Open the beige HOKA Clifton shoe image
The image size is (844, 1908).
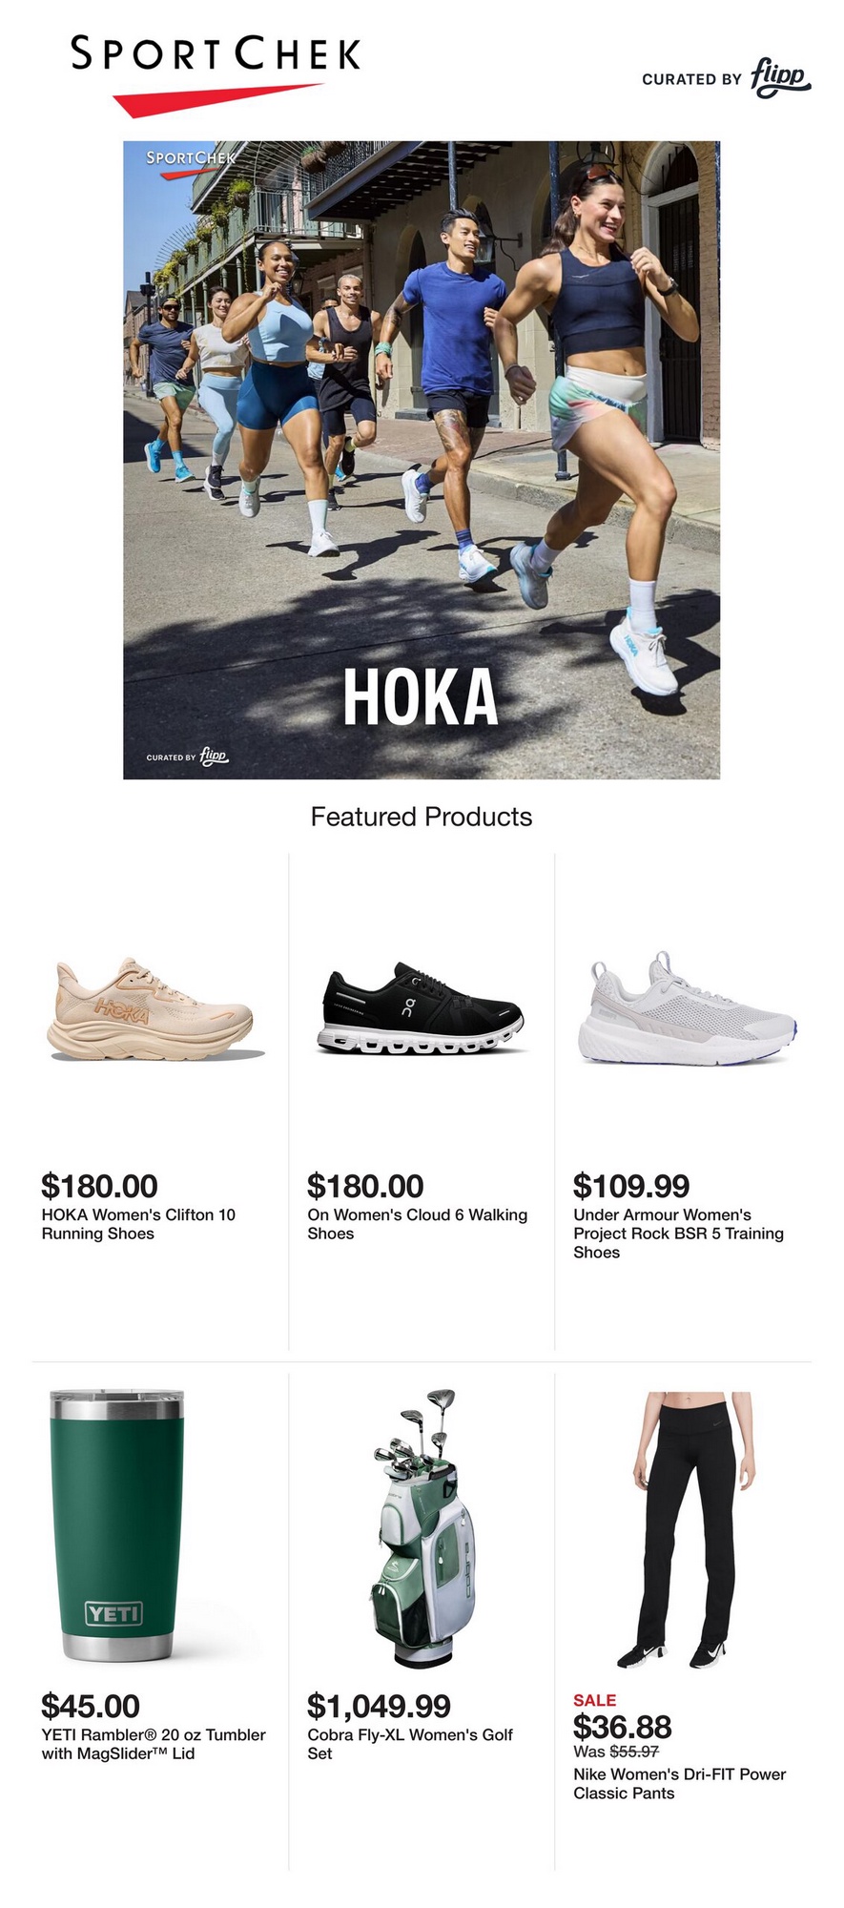point(153,1011)
